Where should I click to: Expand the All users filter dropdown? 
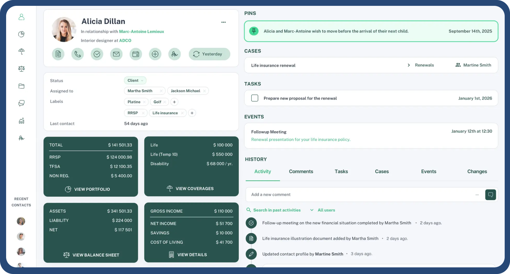pyautogui.click(x=322, y=210)
